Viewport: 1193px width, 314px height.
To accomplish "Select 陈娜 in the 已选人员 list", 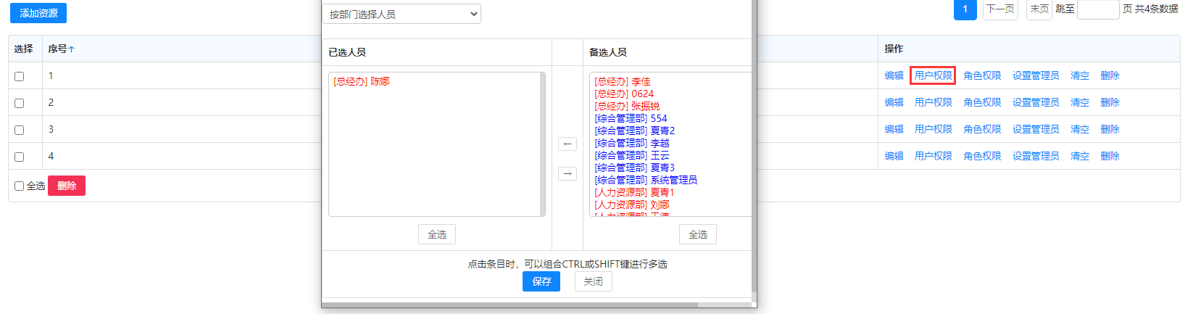I will (362, 81).
